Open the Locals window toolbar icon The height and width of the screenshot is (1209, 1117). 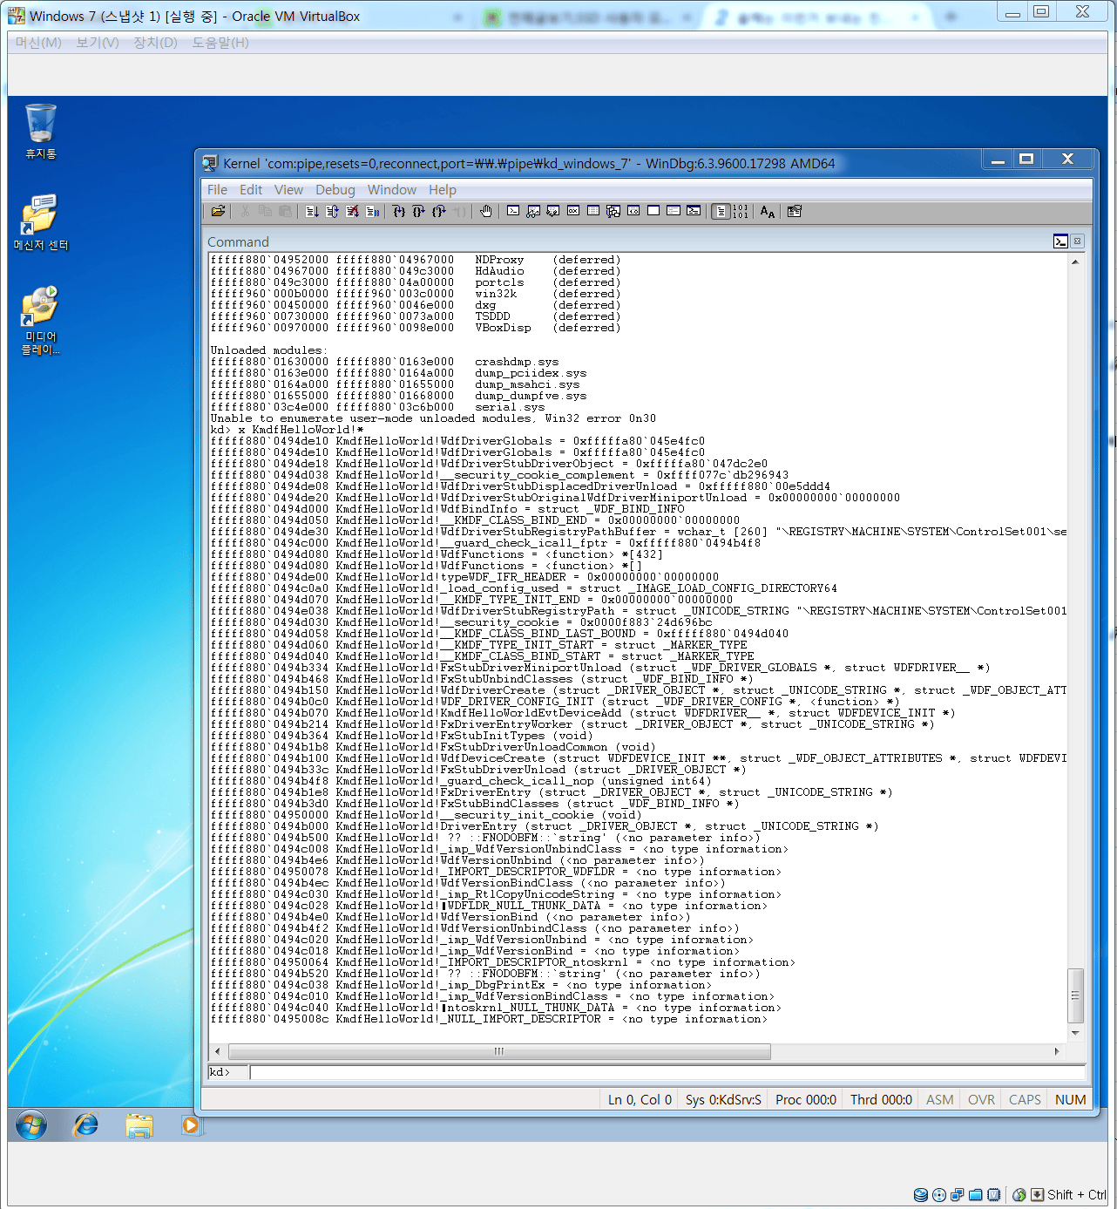(x=553, y=211)
